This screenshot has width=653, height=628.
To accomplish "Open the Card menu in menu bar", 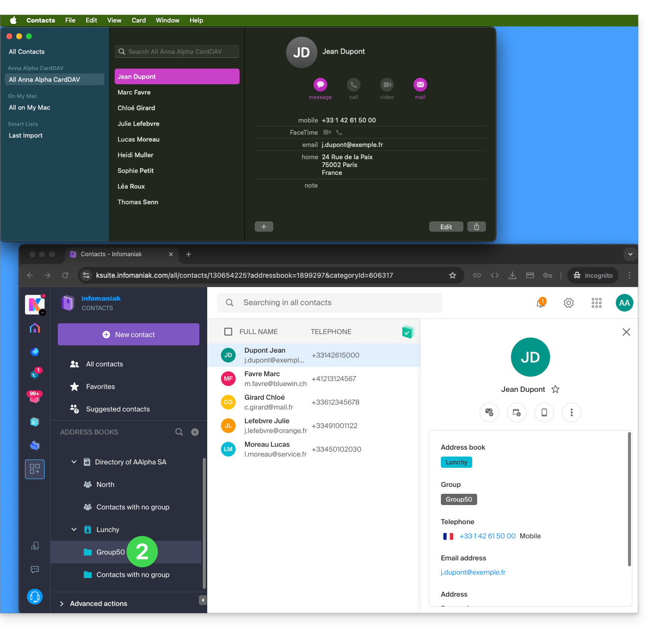I will pyautogui.click(x=139, y=20).
